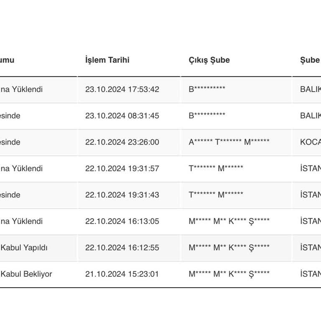Screen dimensions: 321x321
Task: Select the 22.10.2024 19:31:43 date cell
Action: point(122,195)
